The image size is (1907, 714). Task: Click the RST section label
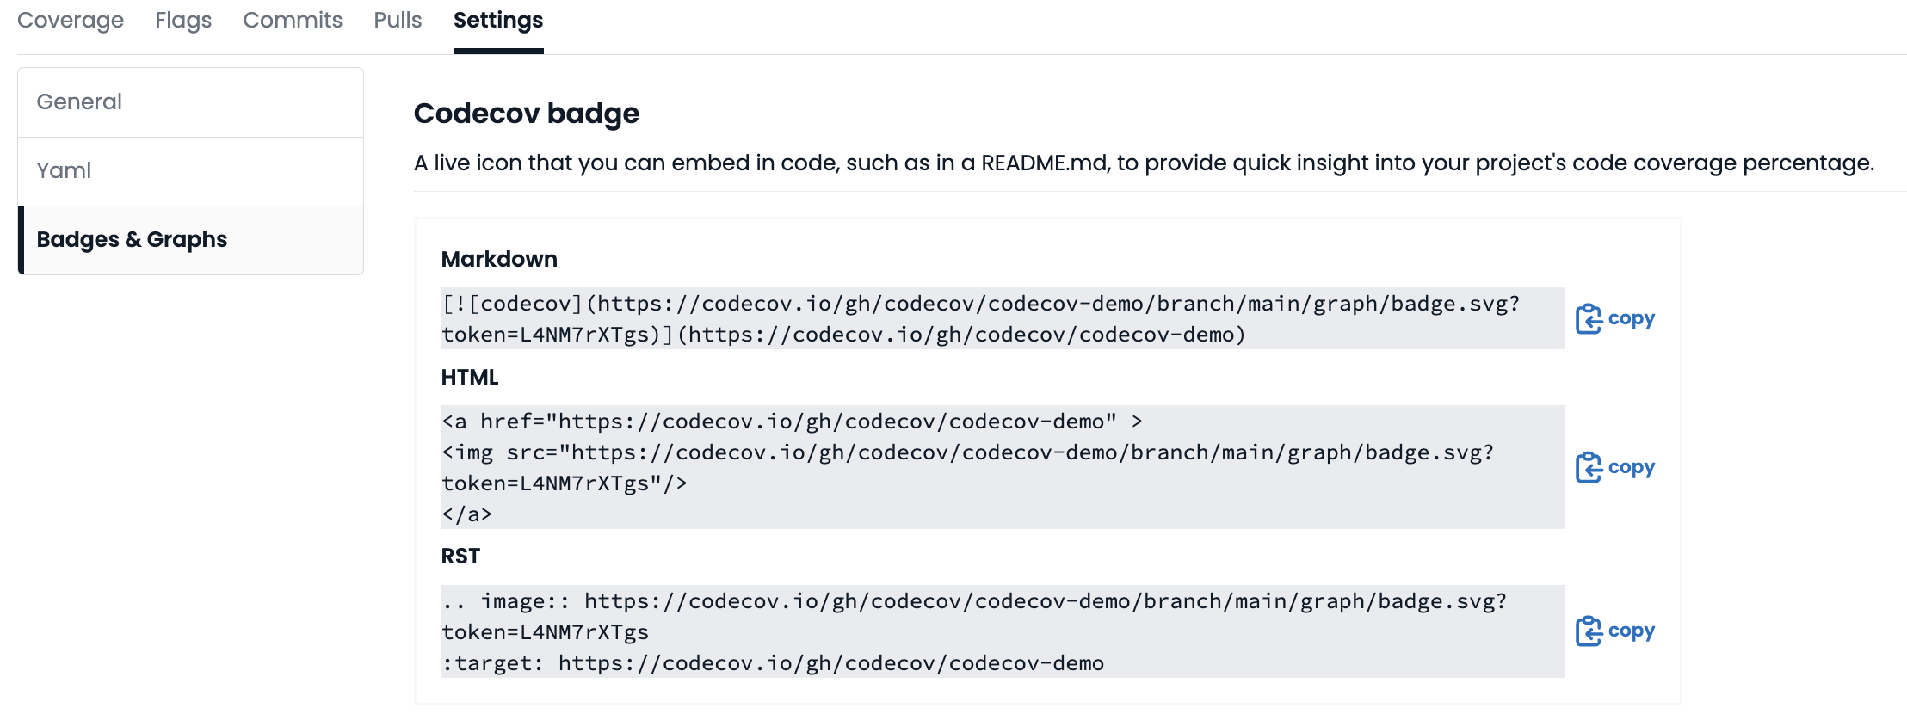point(460,557)
